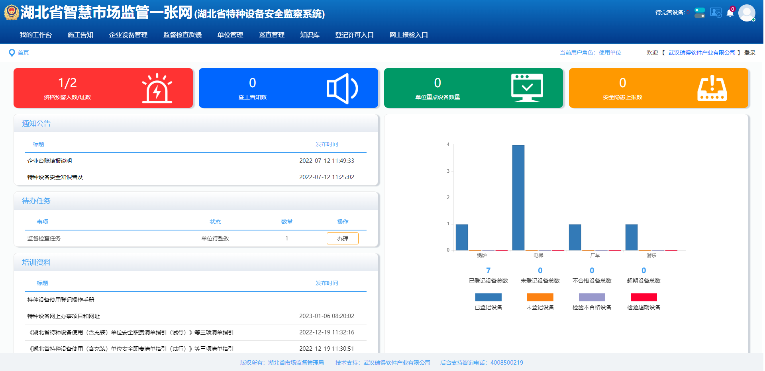Click the ID card verification icon
The image size is (765, 371).
716,13
